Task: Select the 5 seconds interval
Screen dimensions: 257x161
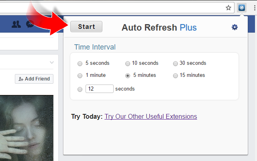Action: (80, 64)
